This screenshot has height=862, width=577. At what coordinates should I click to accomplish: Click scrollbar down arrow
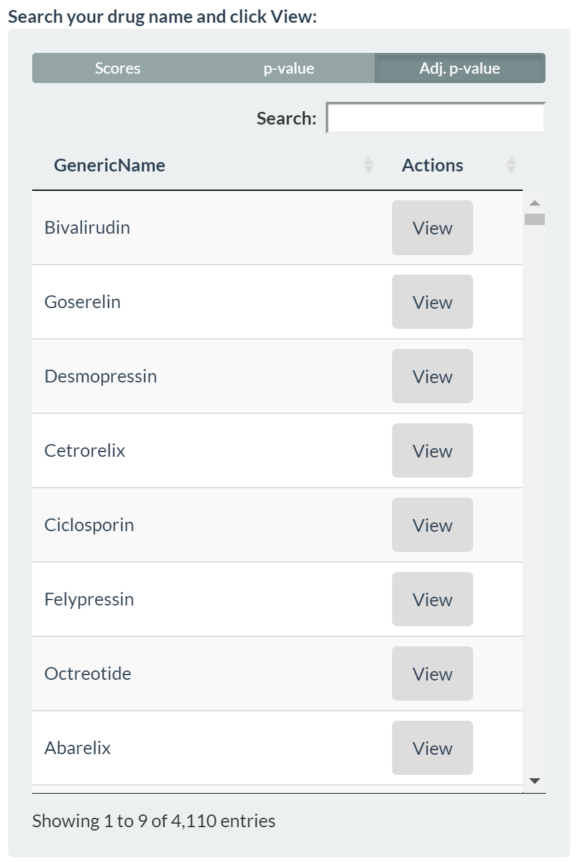click(534, 781)
